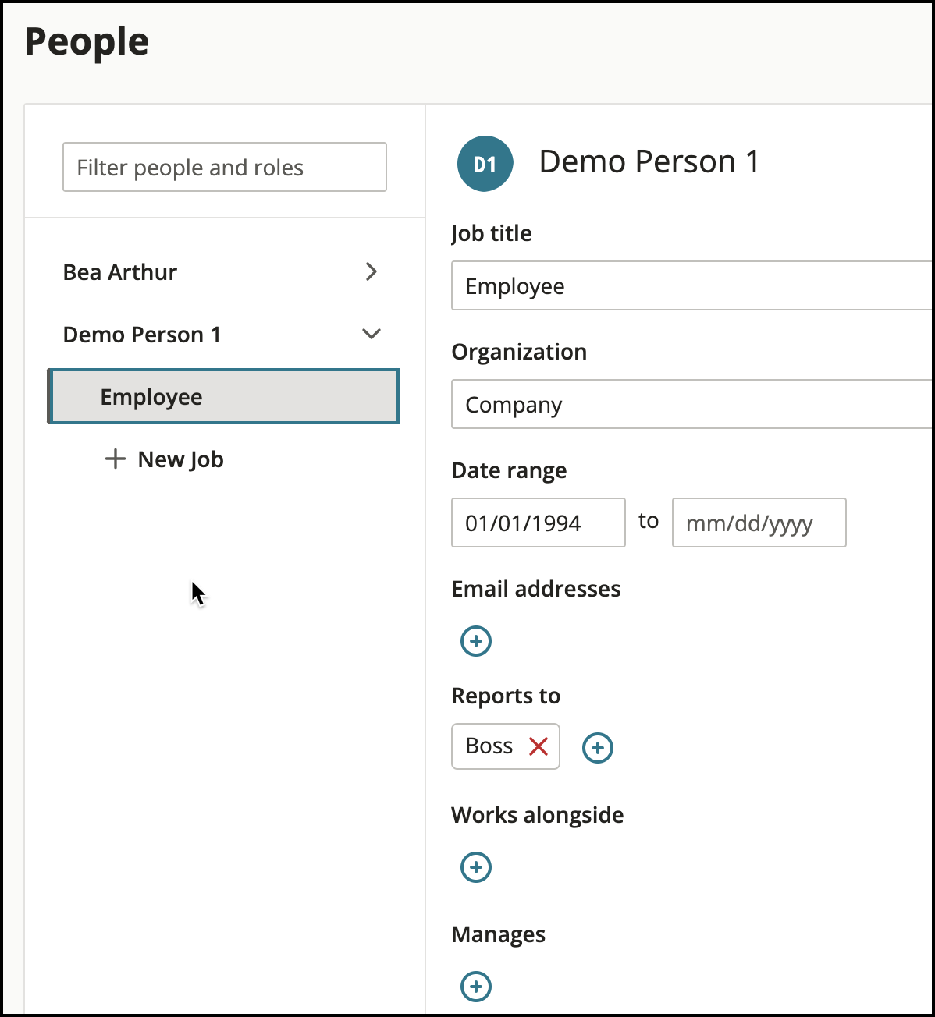Collapse Demo Person 1 with the chevron

click(372, 334)
